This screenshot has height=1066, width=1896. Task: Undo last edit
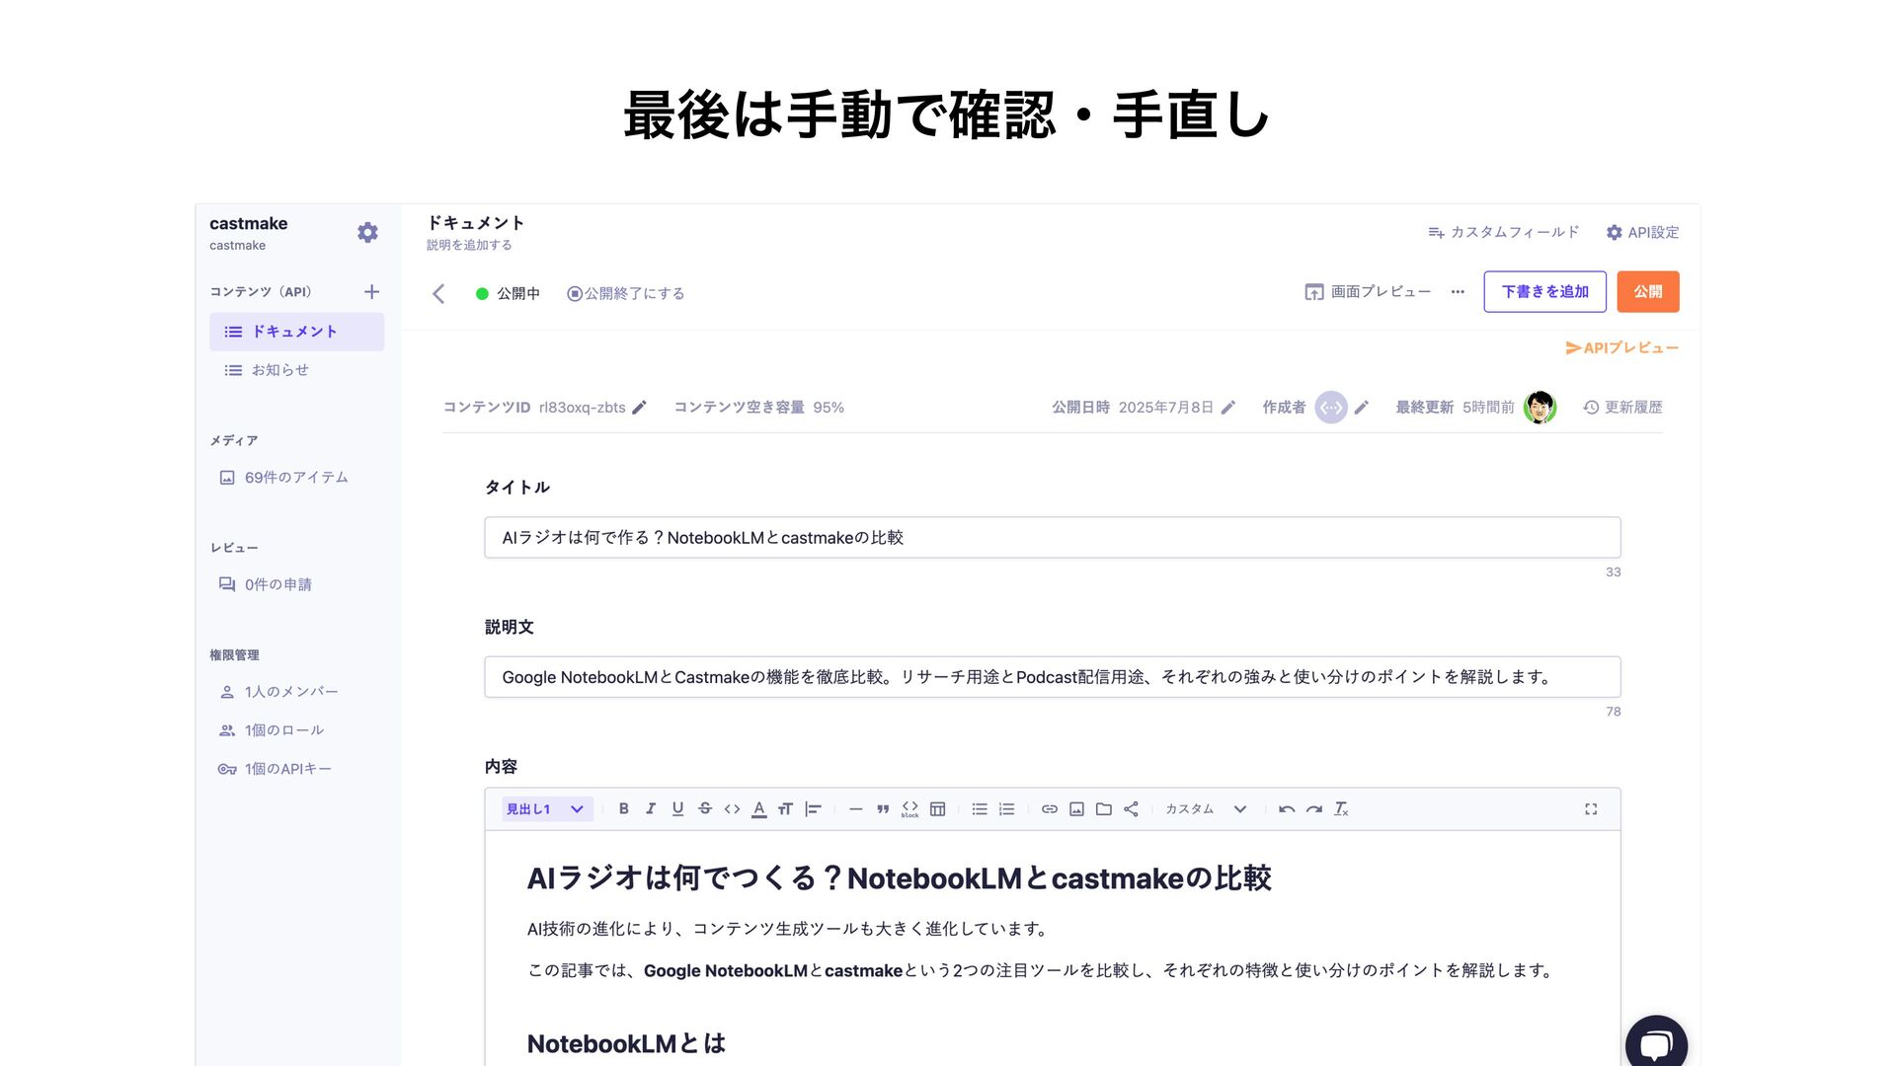pos(1286,809)
